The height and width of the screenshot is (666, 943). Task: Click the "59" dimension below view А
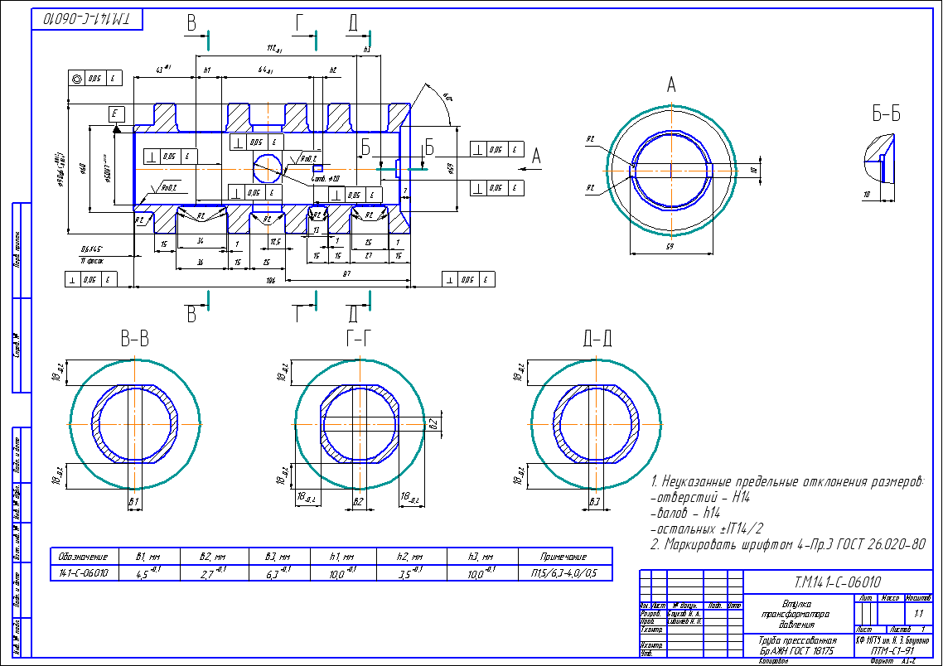point(670,247)
